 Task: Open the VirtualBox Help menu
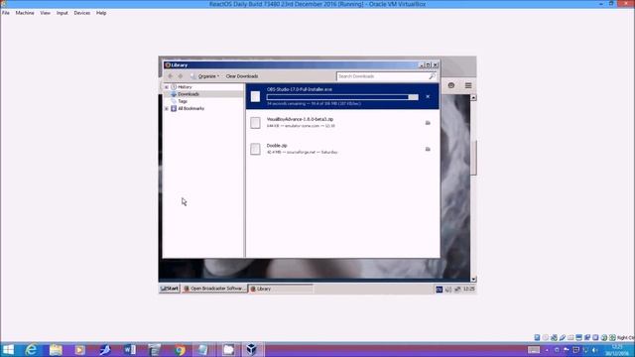coord(101,13)
